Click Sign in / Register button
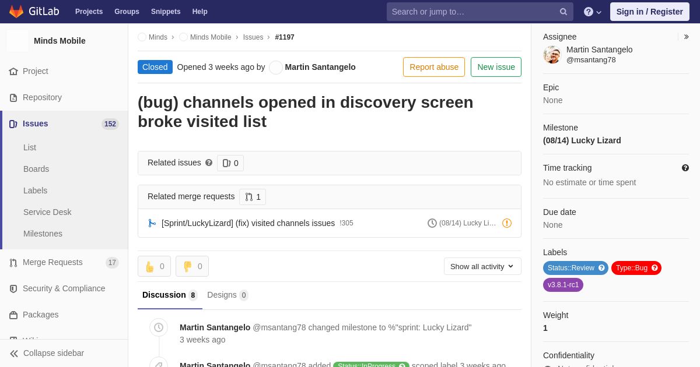The height and width of the screenshot is (367, 700). tap(649, 12)
